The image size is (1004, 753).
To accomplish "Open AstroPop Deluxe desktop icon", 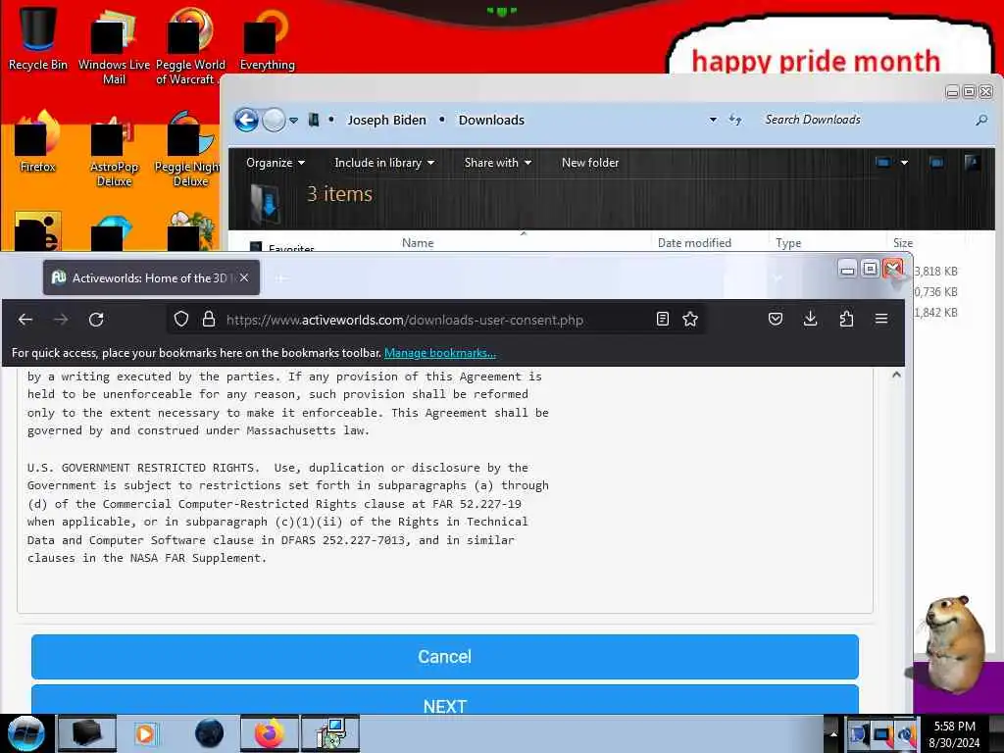I will click(114, 149).
